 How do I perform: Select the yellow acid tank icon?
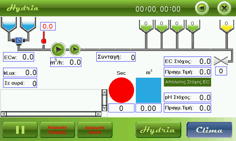tap(227, 26)
